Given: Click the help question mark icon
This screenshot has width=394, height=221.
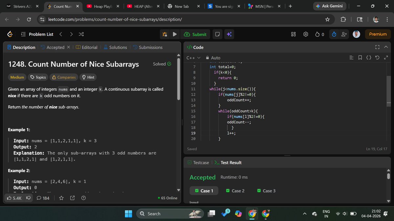Looking at the screenshot, I should [83, 198].
